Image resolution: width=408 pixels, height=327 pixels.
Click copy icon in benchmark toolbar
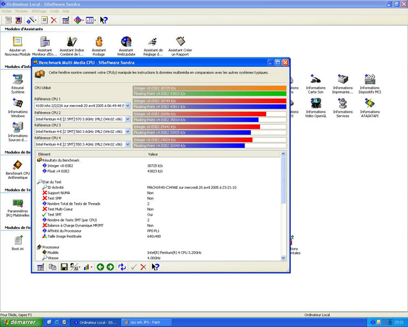[x=52, y=267]
